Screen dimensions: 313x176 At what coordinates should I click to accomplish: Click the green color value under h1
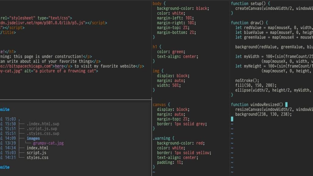pyautogui.click(x=178, y=52)
